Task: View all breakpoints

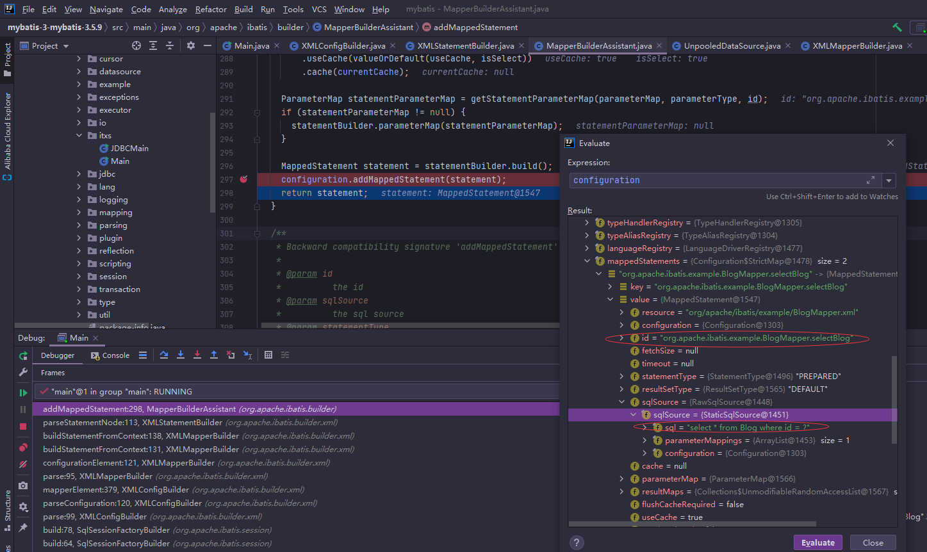Action: point(23,447)
